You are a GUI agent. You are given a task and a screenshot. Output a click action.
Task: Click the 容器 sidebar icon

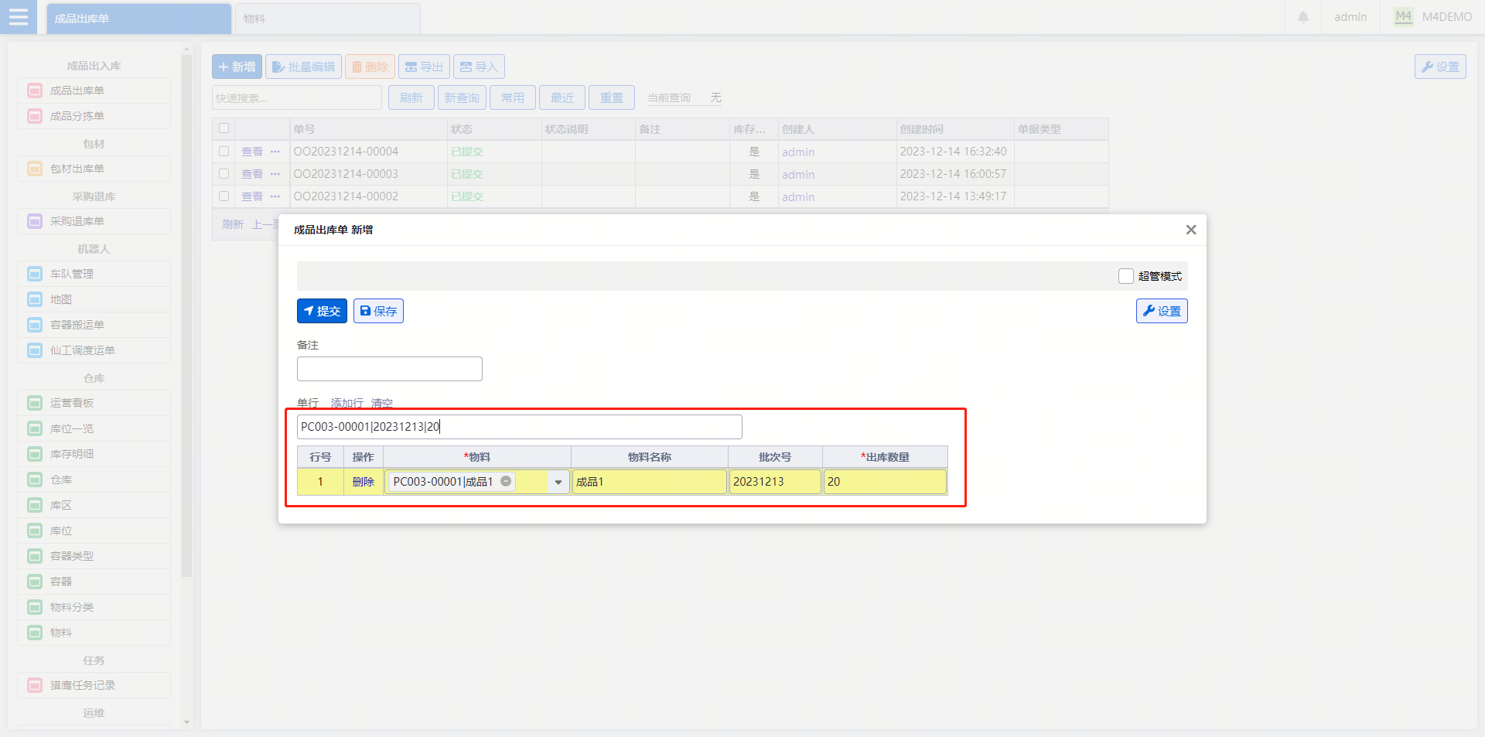pos(35,582)
